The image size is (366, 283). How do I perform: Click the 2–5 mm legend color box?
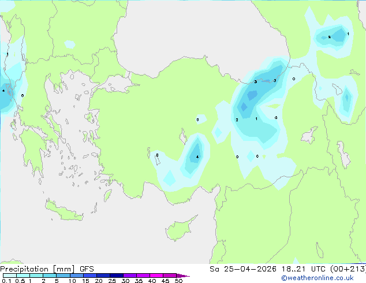pos(50,275)
